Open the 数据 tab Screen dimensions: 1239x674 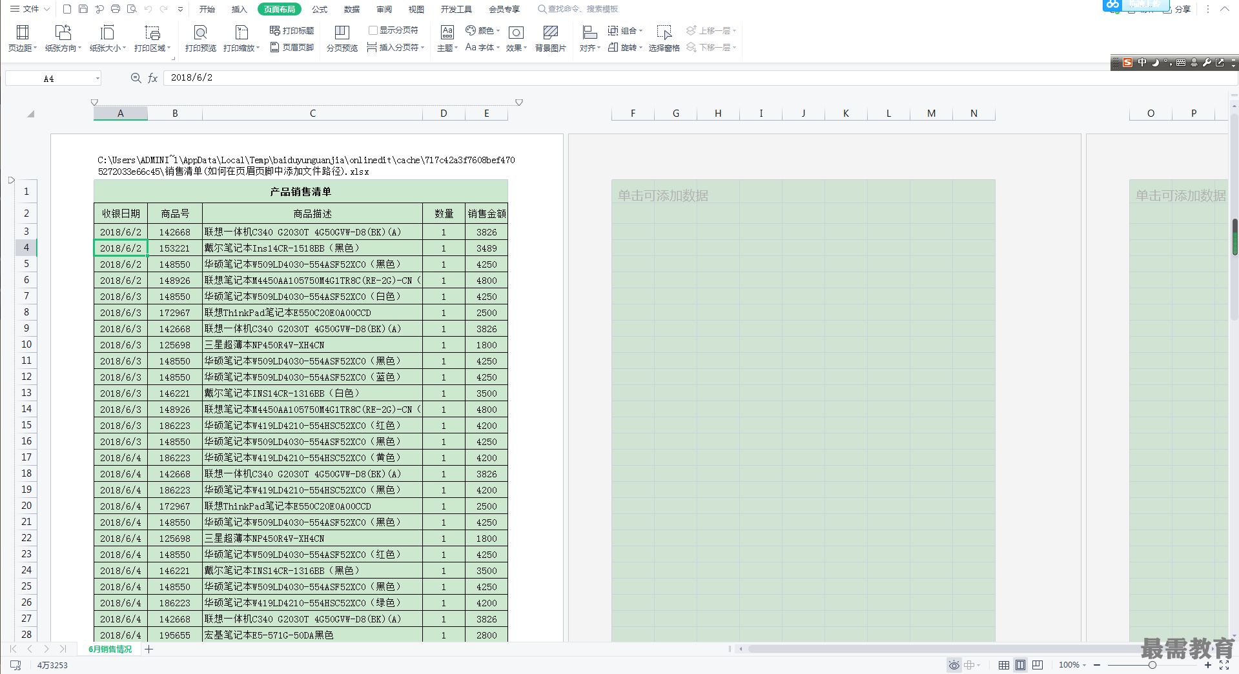pyautogui.click(x=352, y=9)
